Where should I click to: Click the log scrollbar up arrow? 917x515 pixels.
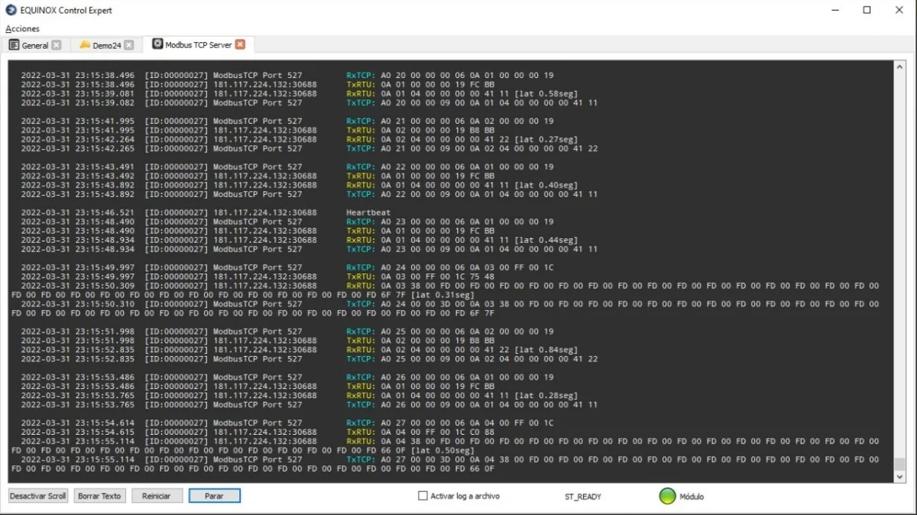pyautogui.click(x=899, y=66)
